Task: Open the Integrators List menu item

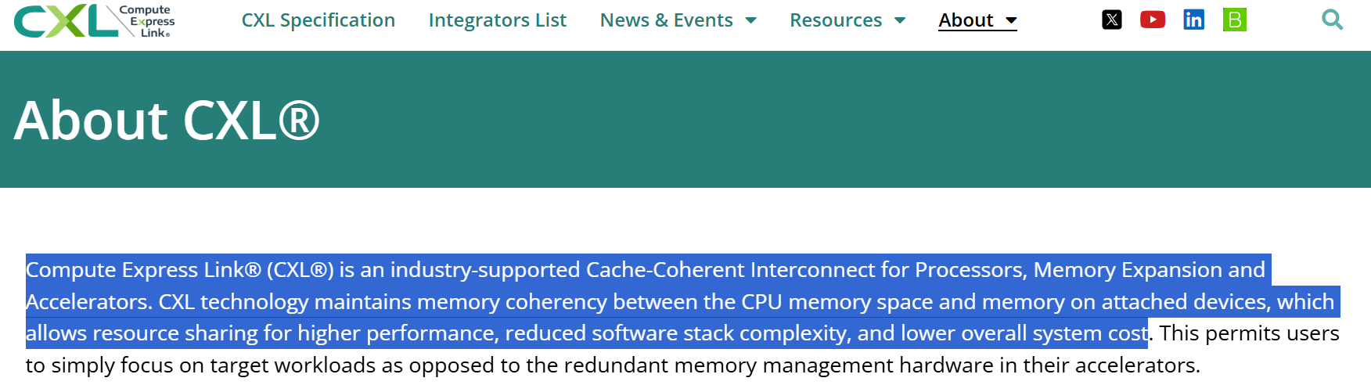Action: click(x=497, y=20)
